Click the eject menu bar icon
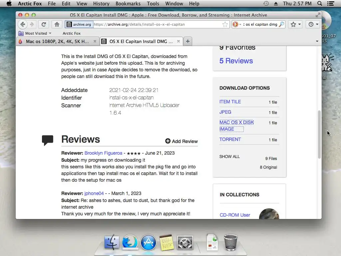Screen dimensions: 341x256 click(x=276, y=4)
